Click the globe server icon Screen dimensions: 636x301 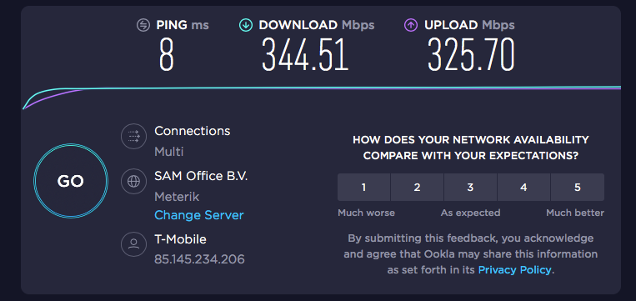tap(133, 181)
